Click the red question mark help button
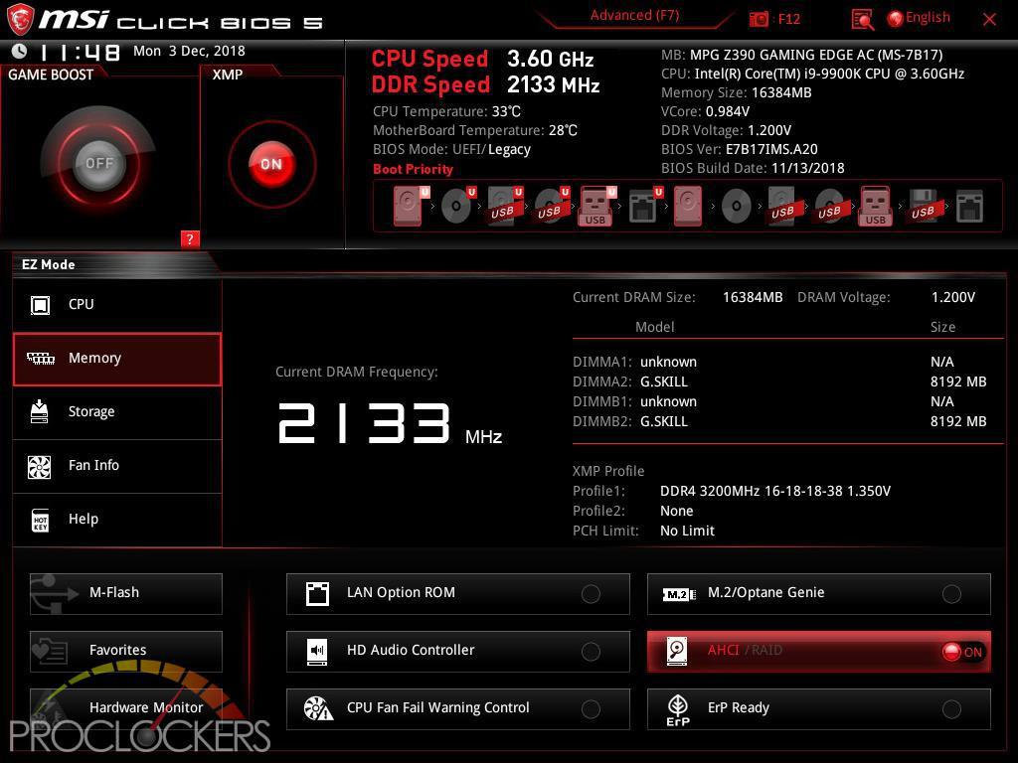Image resolution: width=1018 pixels, height=763 pixels. (190, 238)
